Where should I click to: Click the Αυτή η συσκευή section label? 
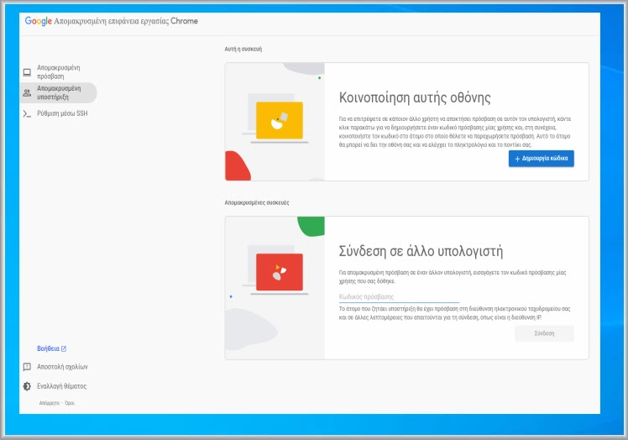243,49
